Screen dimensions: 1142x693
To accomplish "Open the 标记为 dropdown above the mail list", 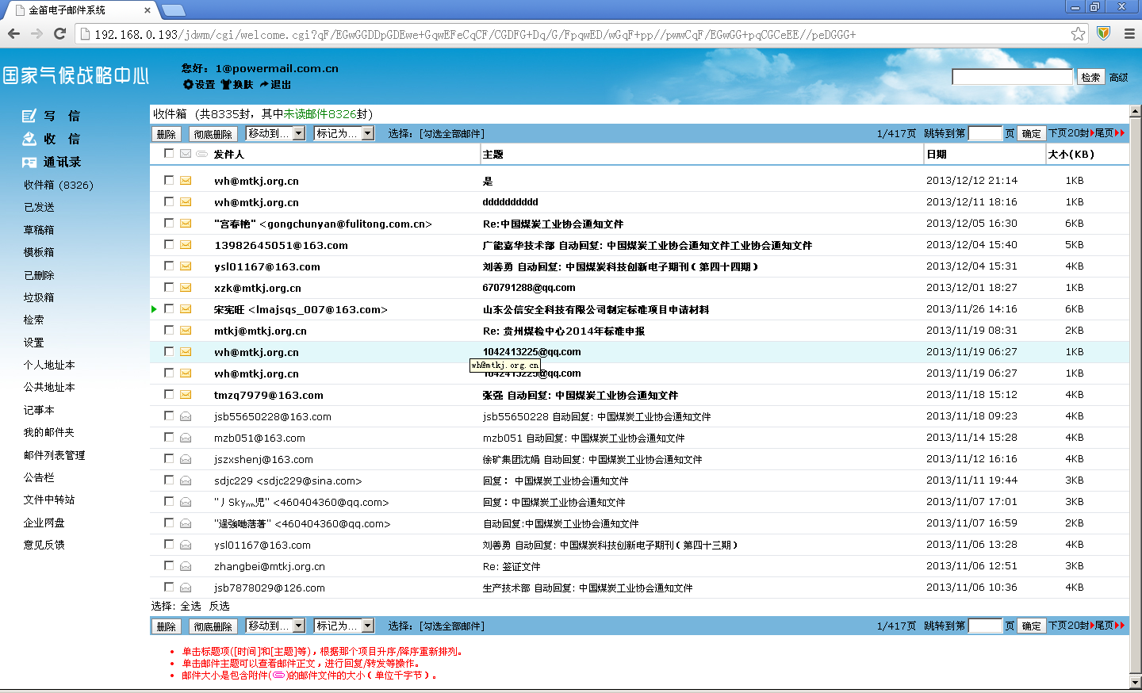I will pos(368,133).
